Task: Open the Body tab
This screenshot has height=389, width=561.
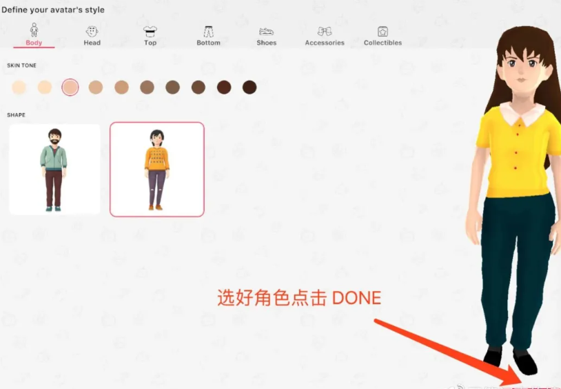Action: (34, 34)
